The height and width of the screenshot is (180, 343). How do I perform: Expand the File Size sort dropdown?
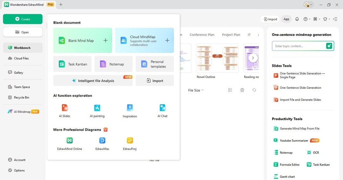(x=196, y=90)
